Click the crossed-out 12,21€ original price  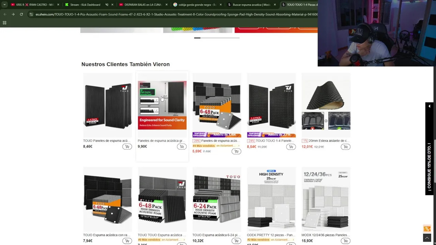(319, 147)
